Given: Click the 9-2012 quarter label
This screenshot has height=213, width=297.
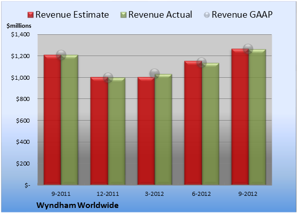Looking at the screenshot, I should pyautogui.click(x=248, y=194).
